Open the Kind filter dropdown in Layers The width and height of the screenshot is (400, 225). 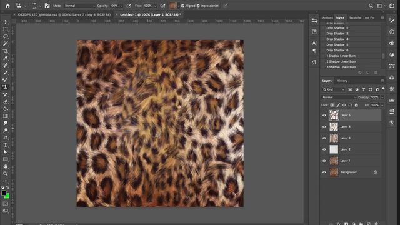coord(334,89)
